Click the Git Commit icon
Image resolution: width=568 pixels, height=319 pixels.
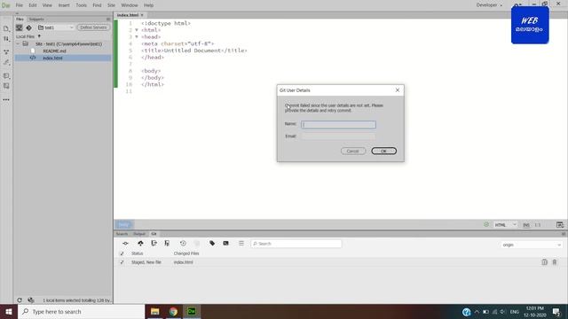(x=125, y=244)
